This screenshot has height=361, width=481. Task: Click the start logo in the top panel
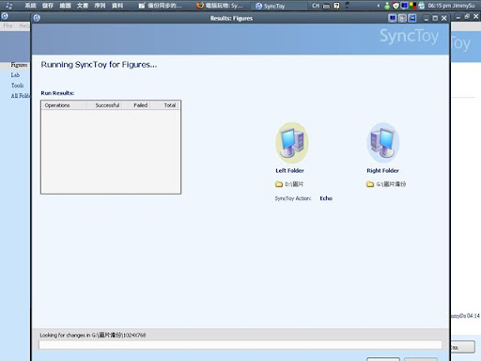(8, 6)
